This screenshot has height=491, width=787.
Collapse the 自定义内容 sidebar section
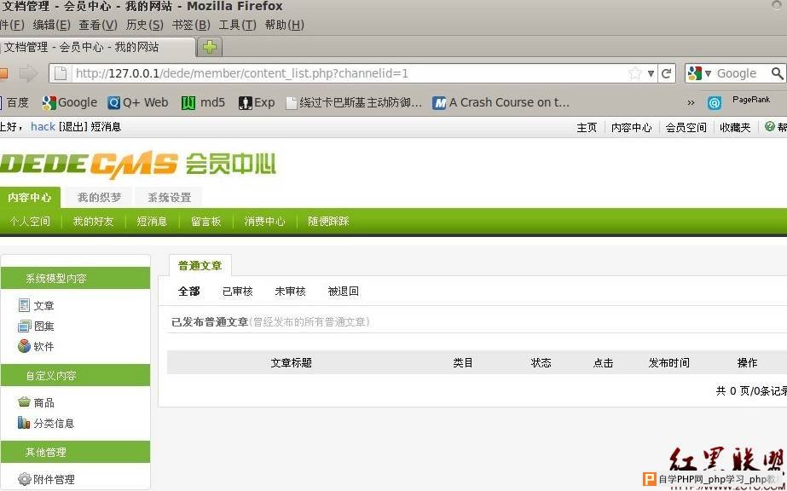(x=75, y=376)
